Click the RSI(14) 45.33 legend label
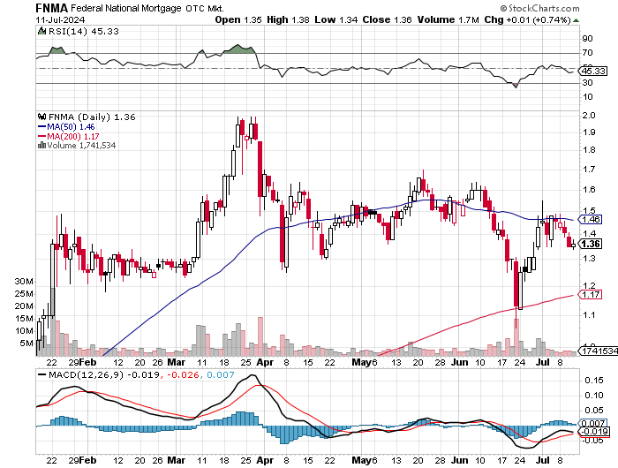Image resolution: width=618 pixels, height=468 pixels. point(83,31)
